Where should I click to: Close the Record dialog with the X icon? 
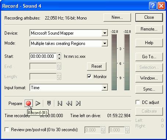161,6
